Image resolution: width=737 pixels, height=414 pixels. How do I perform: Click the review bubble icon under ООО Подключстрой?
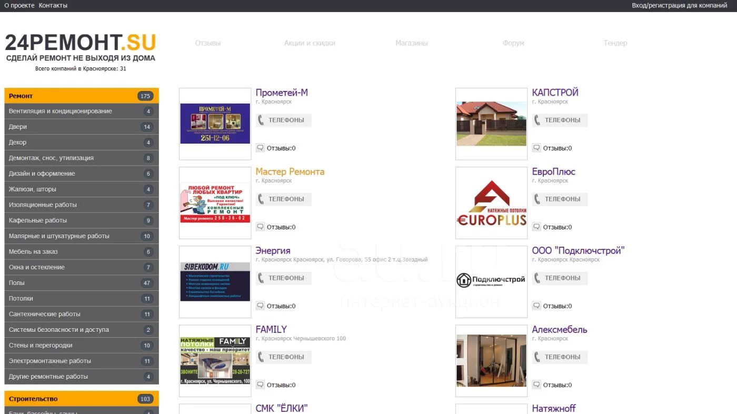tap(536, 306)
